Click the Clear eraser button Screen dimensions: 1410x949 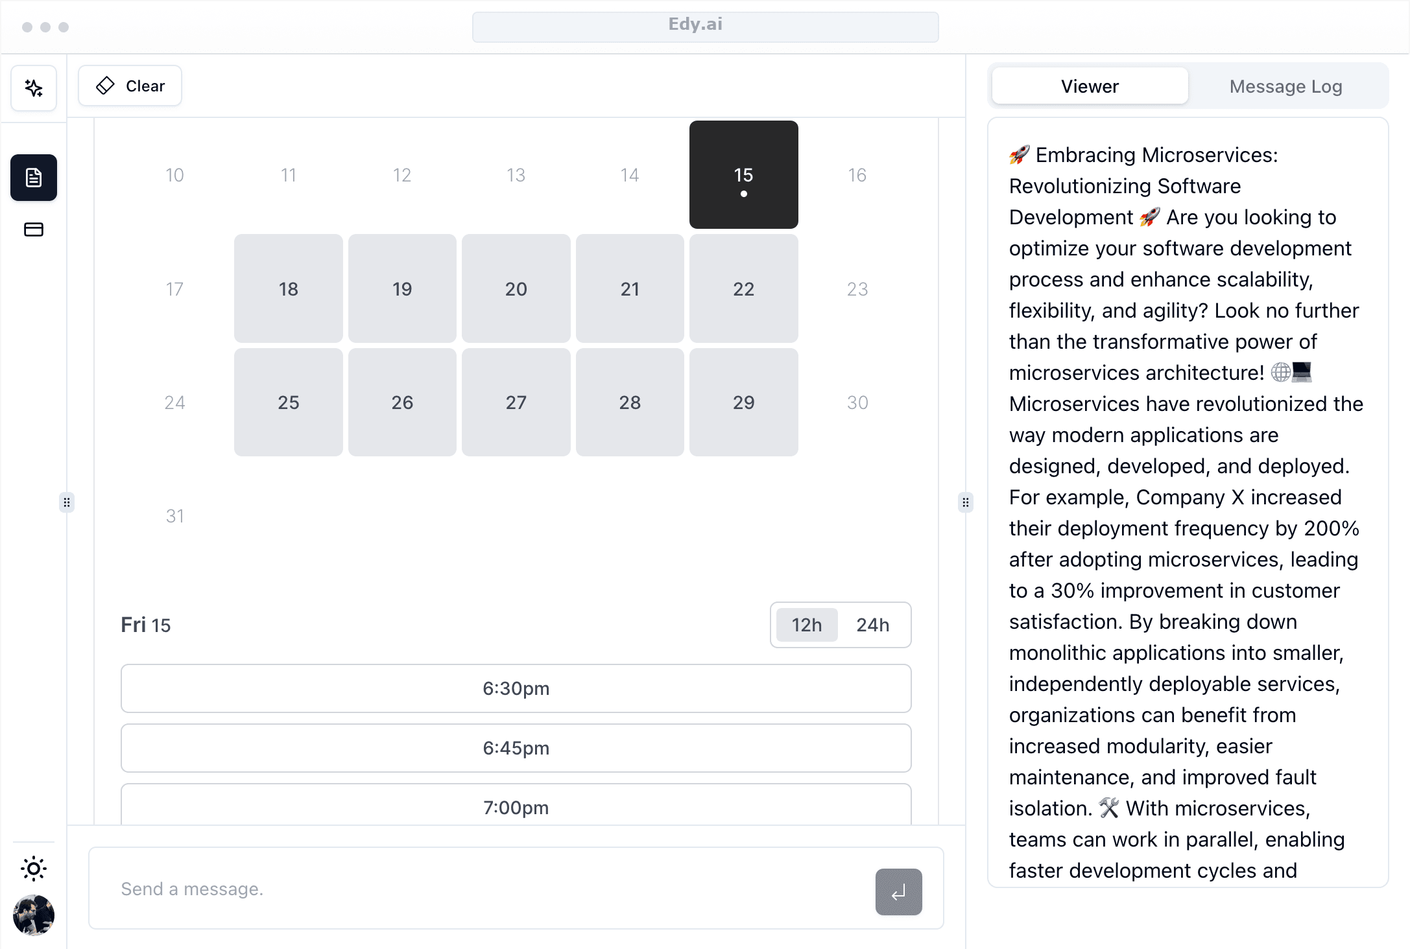point(130,86)
